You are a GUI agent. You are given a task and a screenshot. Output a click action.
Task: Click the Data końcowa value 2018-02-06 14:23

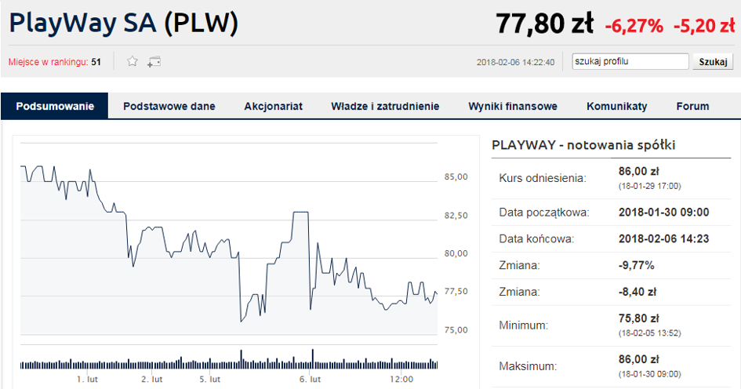pos(664,238)
